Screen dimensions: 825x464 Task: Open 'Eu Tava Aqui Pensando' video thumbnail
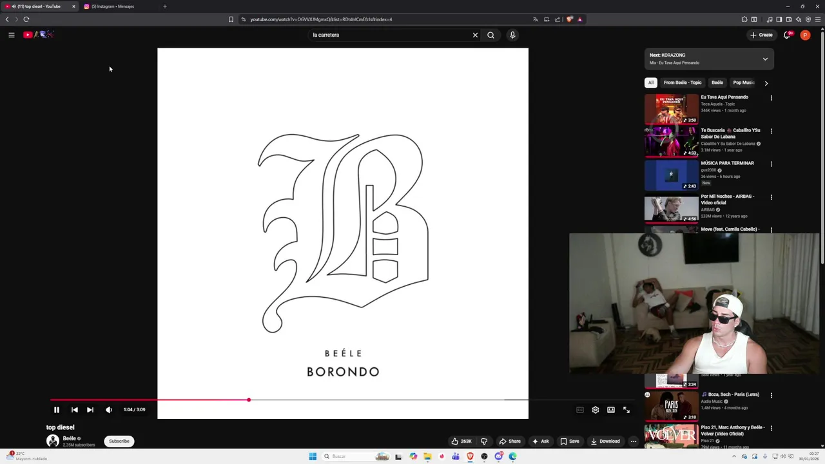pos(672,109)
